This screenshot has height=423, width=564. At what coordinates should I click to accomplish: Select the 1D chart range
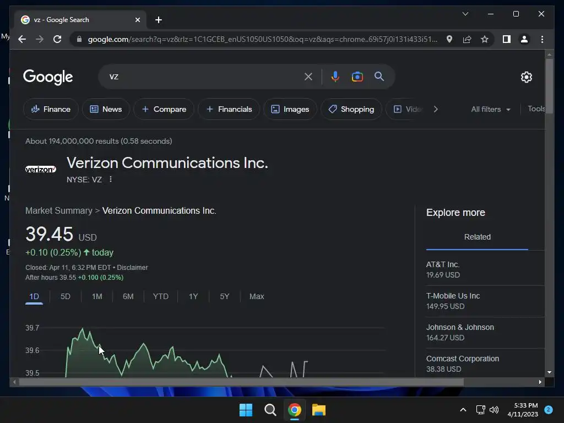34,296
